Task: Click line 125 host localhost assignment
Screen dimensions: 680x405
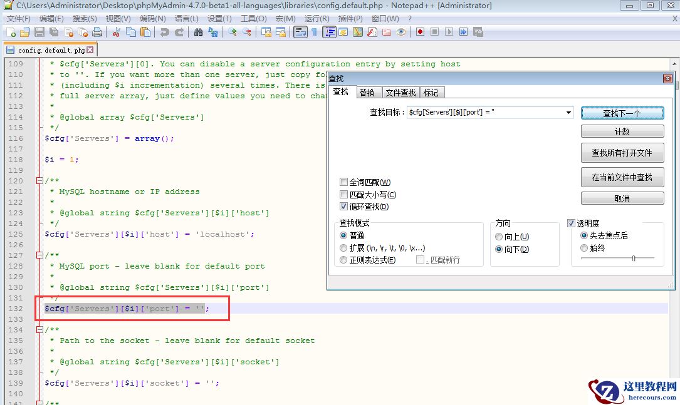Action: point(149,234)
